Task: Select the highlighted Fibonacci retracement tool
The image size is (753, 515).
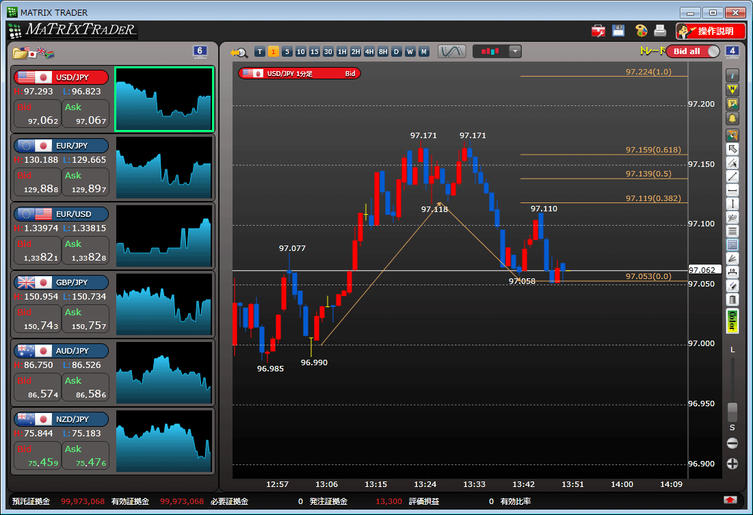Action: click(732, 246)
